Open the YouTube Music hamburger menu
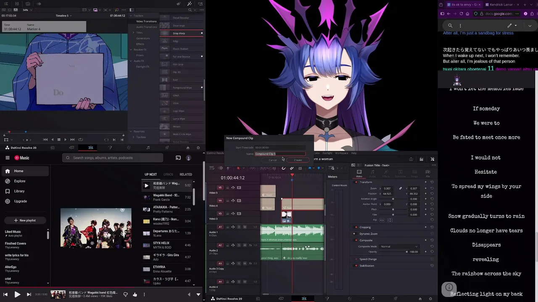The image size is (538, 302). coord(8,158)
